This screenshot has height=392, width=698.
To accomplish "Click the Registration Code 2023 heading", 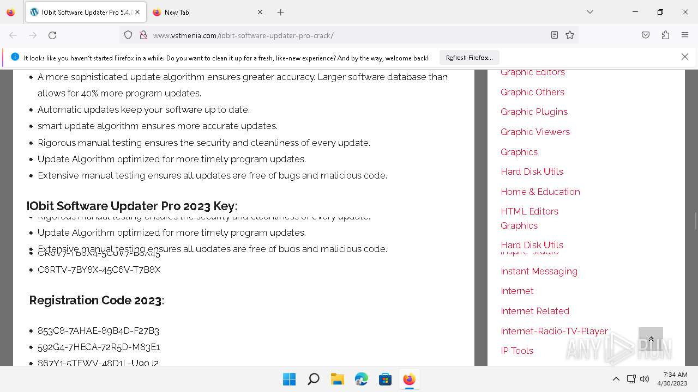I will (x=97, y=300).
